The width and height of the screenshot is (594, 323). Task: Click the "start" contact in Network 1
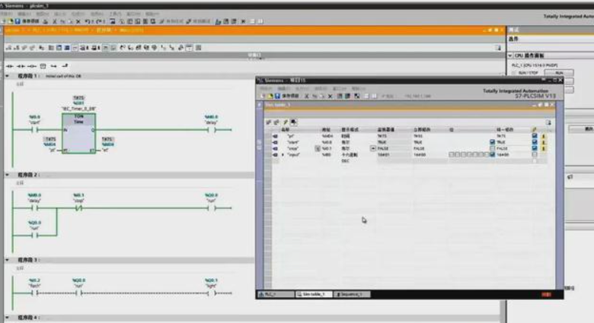(34, 130)
